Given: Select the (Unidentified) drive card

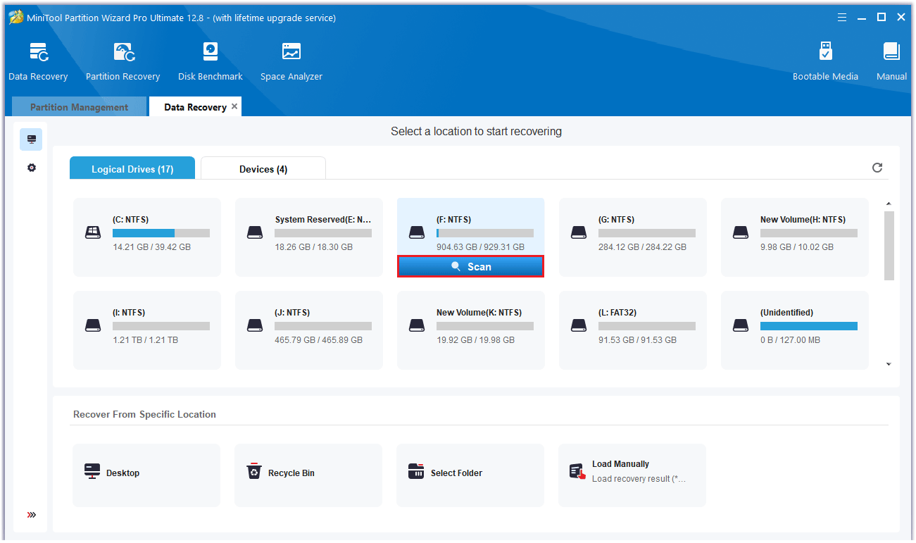Looking at the screenshot, I should coord(795,330).
